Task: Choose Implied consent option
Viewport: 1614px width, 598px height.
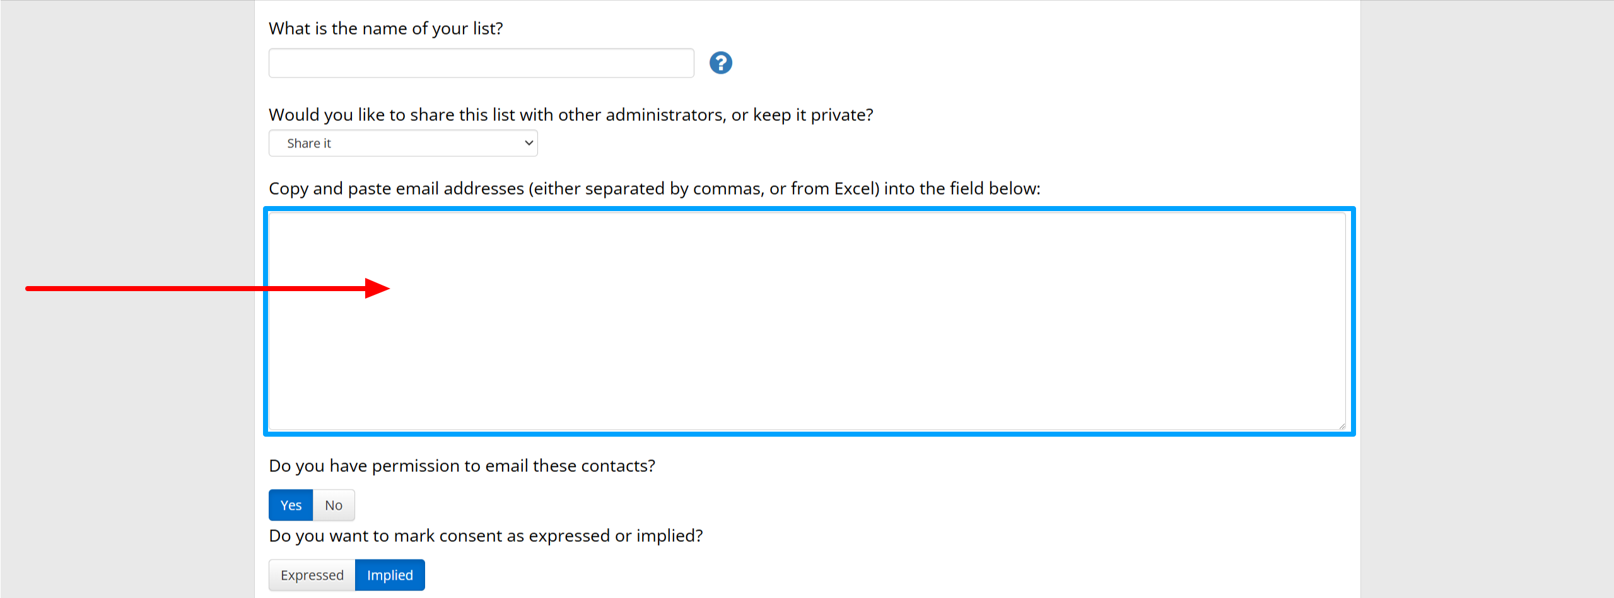Action: pyautogui.click(x=390, y=575)
